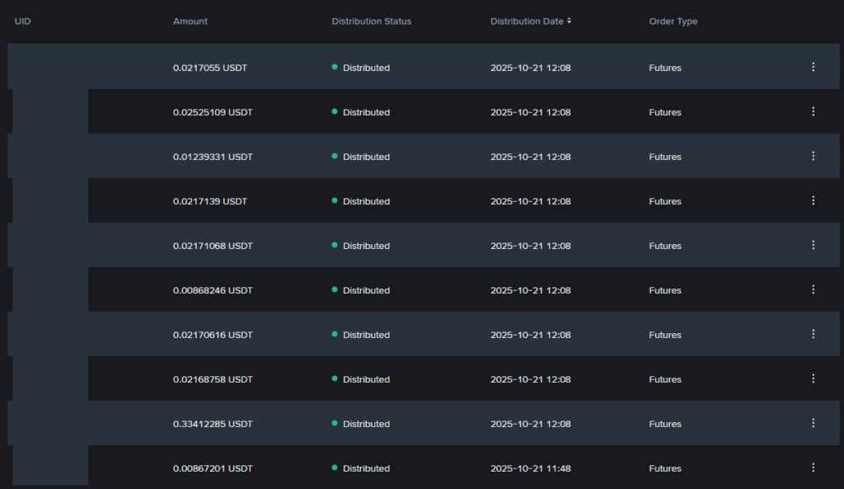
Task: Open three-dot menu for 0.02525109 USDT row
Action: tap(813, 111)
